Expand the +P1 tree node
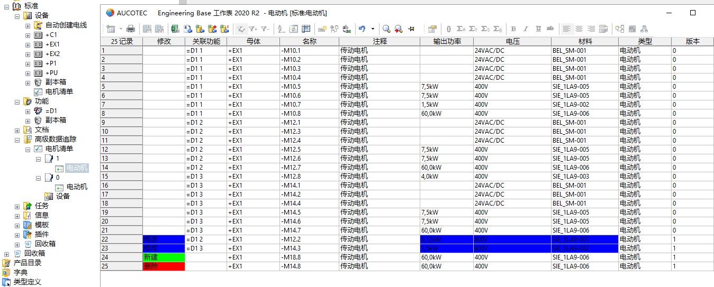Viewport: 714px width, 287px height. pos(28,63)
